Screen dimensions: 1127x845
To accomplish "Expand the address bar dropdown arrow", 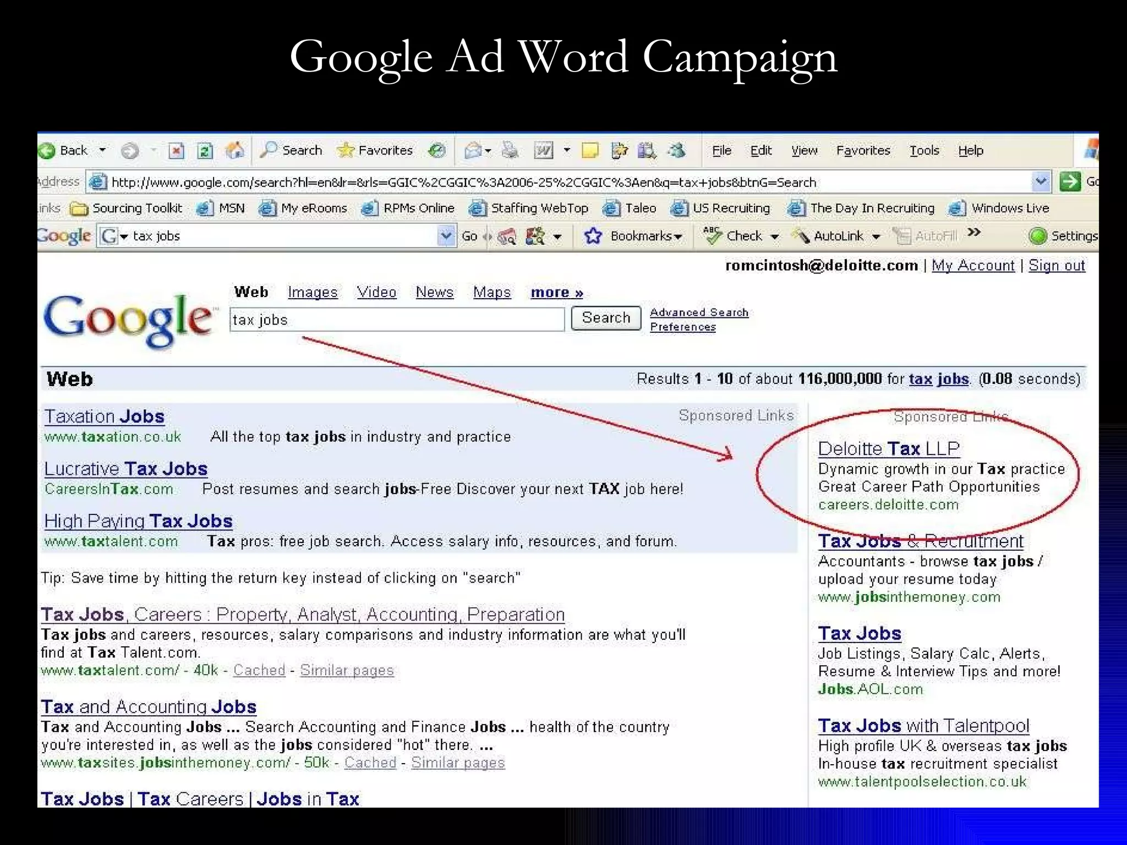I will 1041,182.
